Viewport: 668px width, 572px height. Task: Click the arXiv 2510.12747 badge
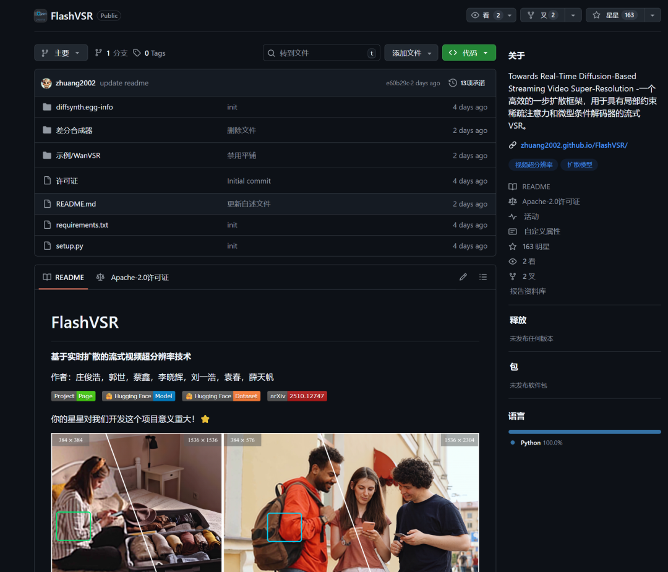coord(297,396)
